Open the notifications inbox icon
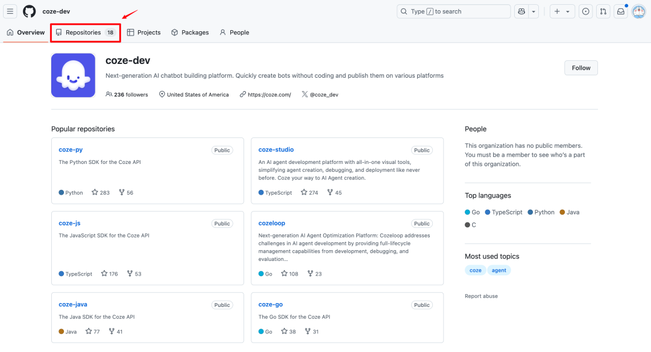The width and height of the screenshot is (651, 352). [x=620, y=11]
